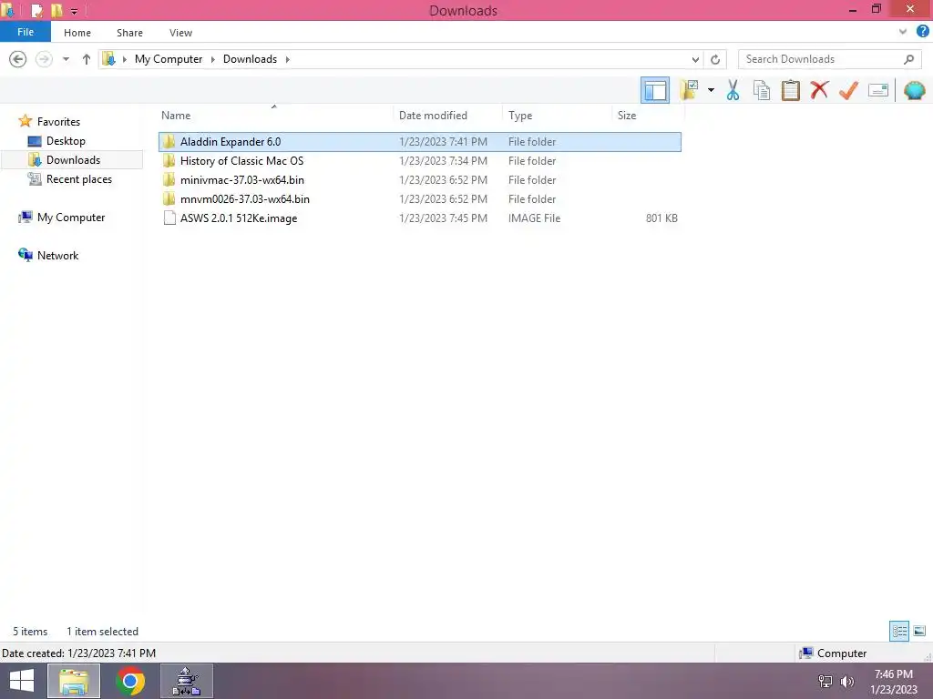This screenshot has height=699, width=933.
Task: Switch to large icons view in status bar
Action: click(919, 631)
